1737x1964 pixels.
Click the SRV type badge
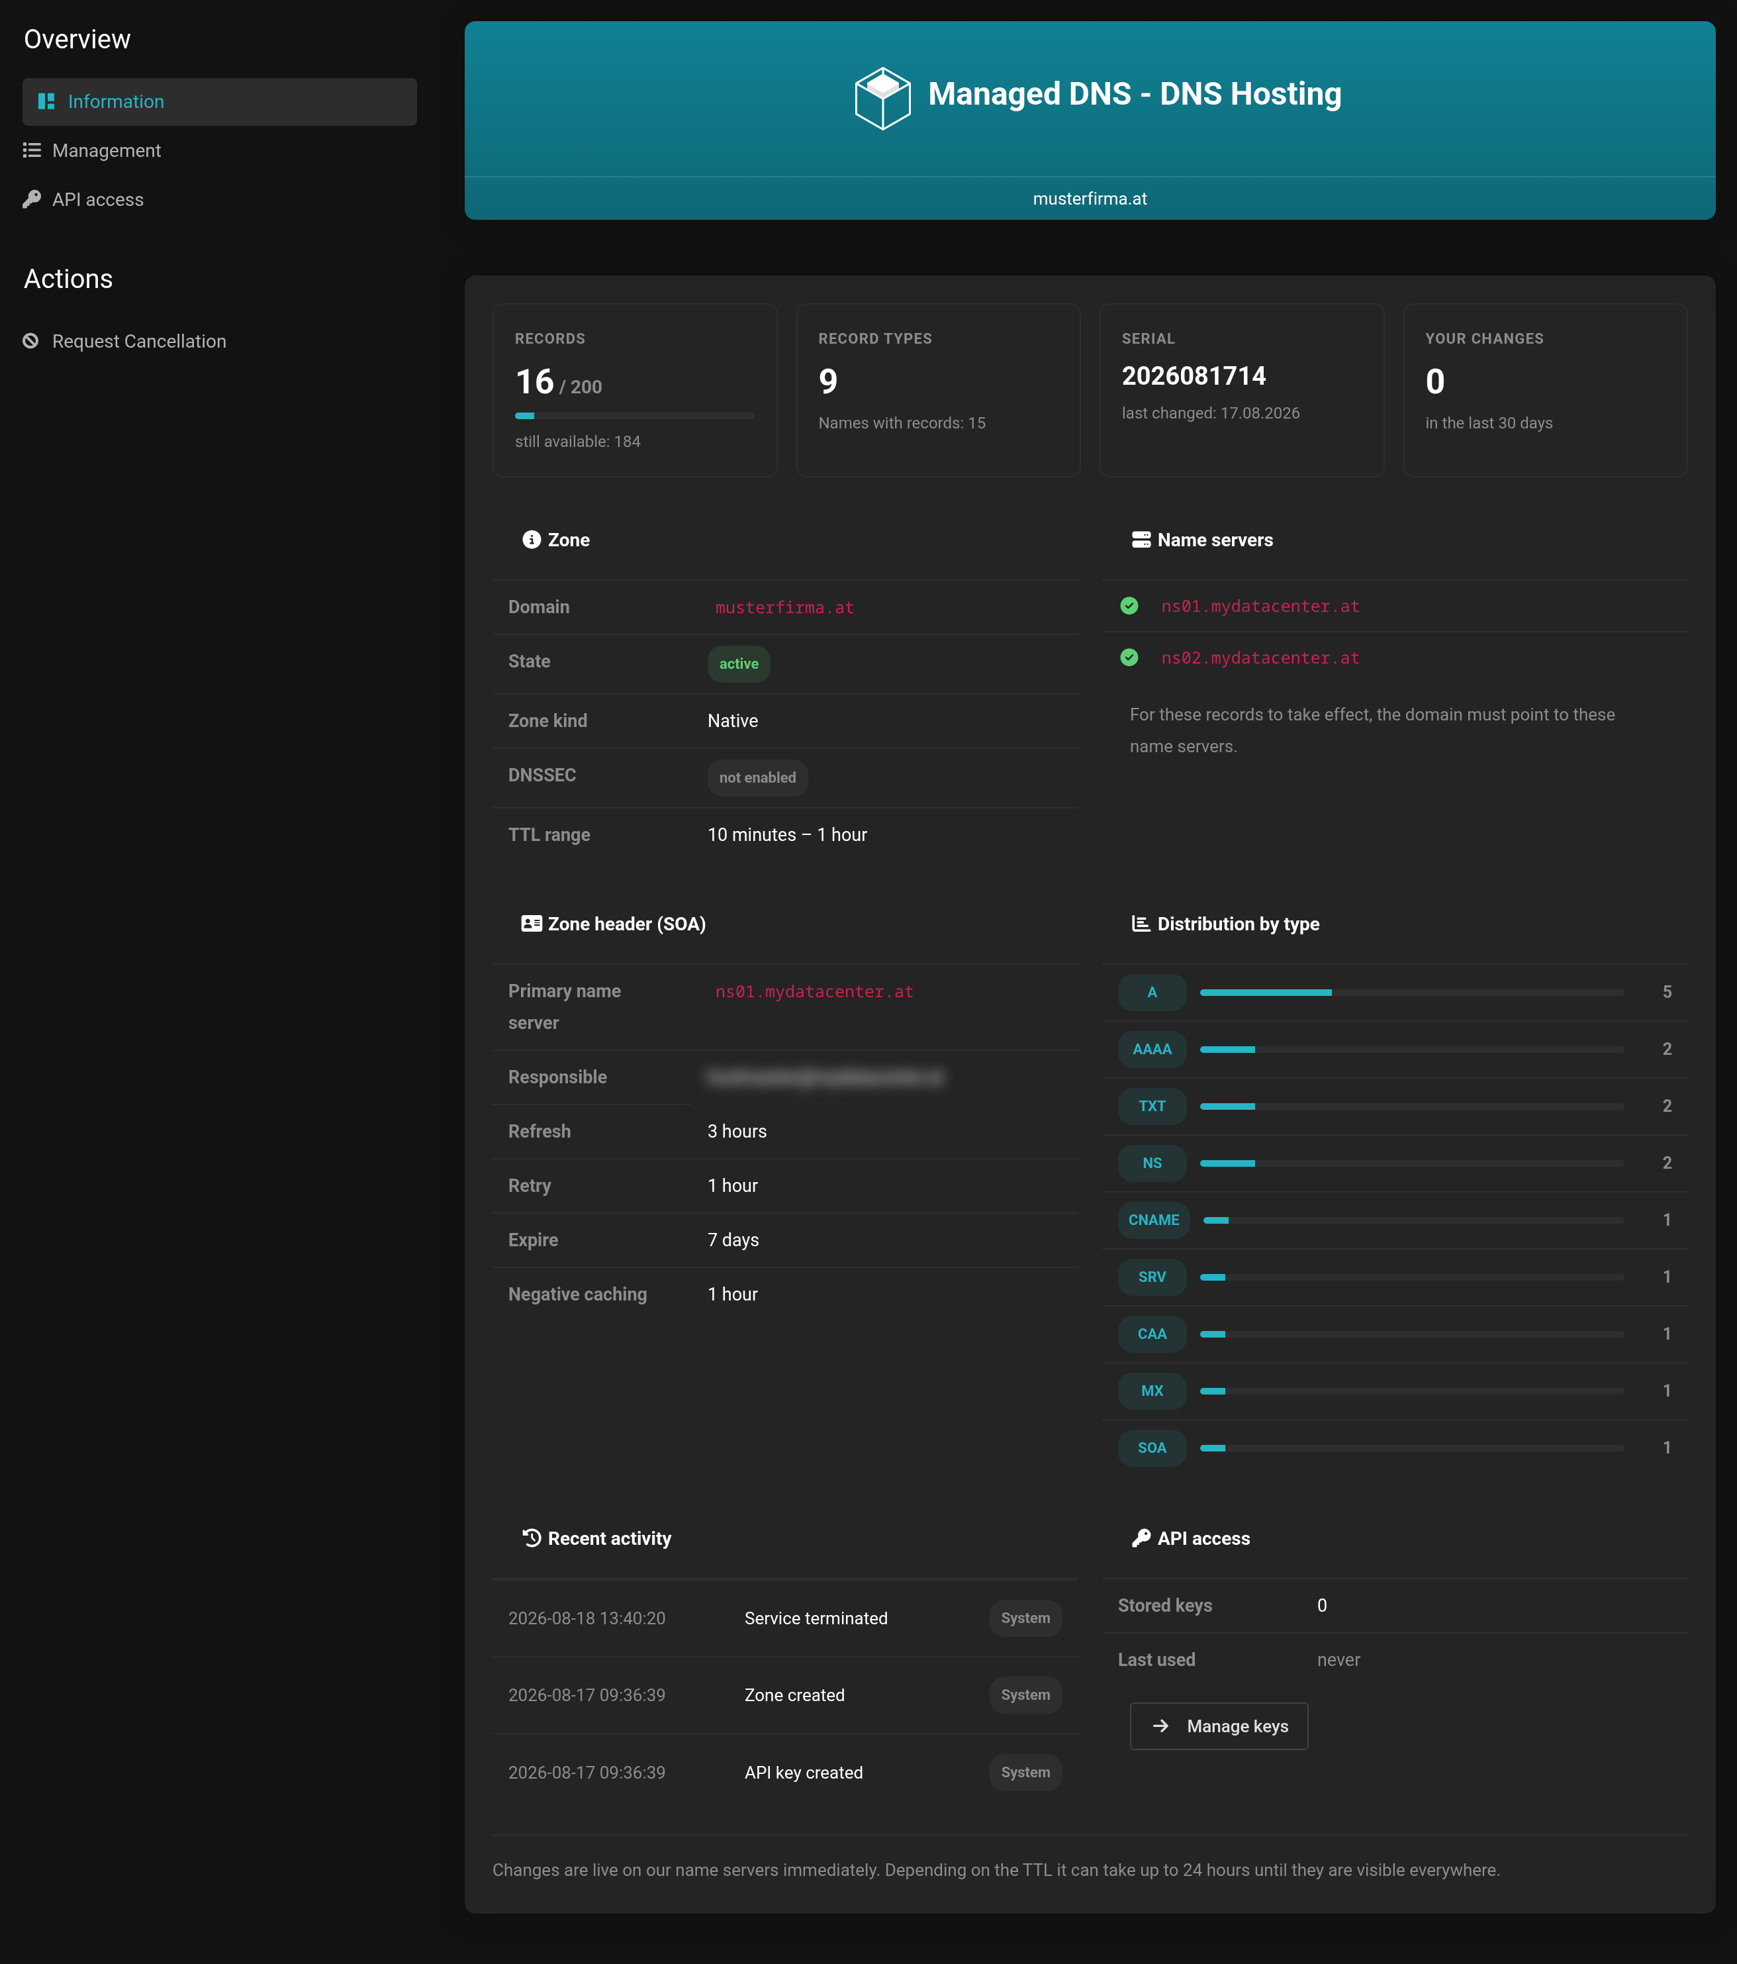click(1152, 1277)
